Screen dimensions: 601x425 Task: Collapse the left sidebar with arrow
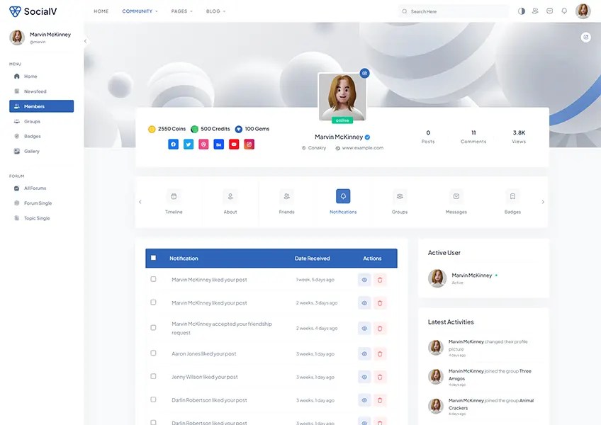tap(85, 41)
